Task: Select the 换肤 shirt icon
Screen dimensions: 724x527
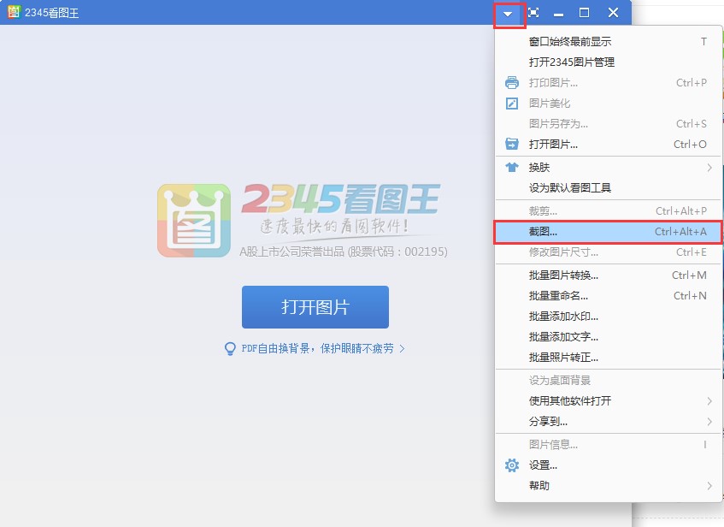Action: pos(514,165)
